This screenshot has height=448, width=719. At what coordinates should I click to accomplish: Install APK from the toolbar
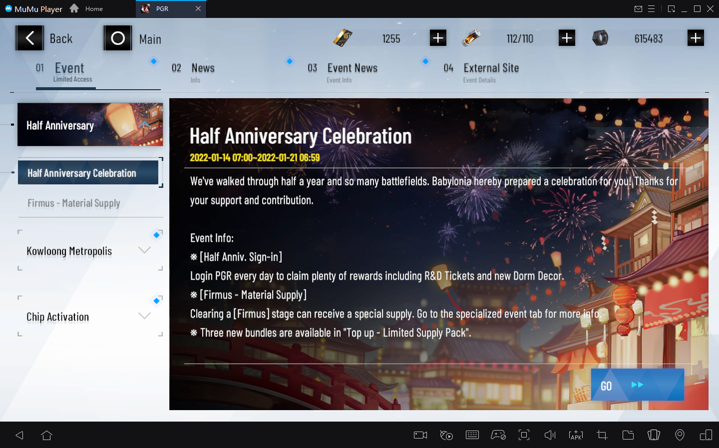click(576, 435)
